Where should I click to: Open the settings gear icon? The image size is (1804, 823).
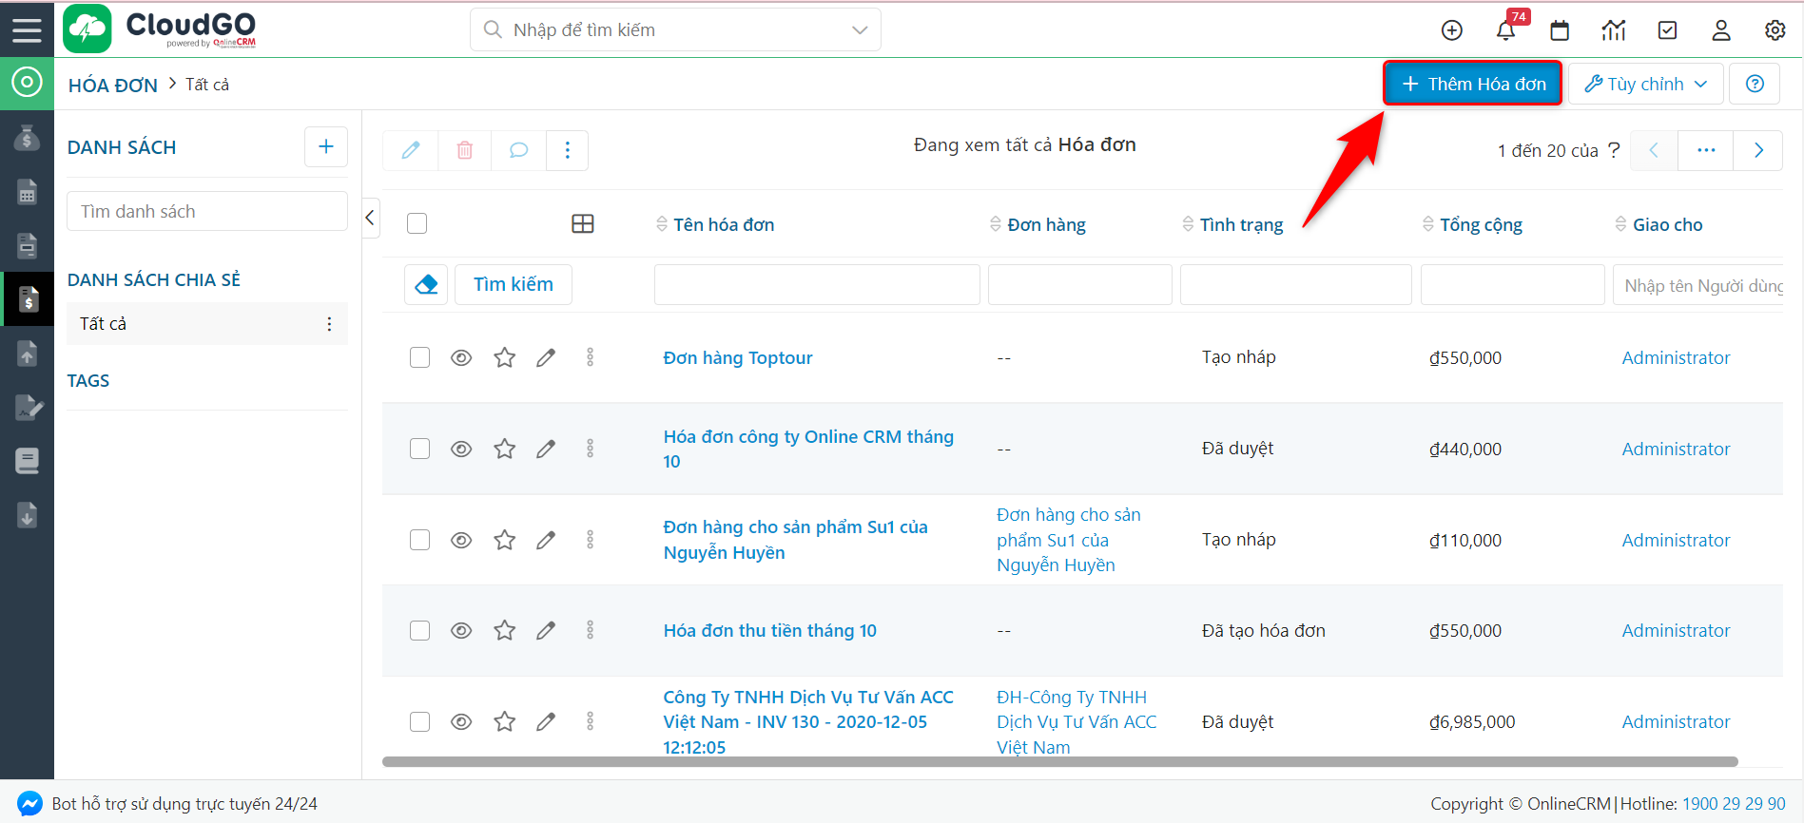(x=1775, y=30)
